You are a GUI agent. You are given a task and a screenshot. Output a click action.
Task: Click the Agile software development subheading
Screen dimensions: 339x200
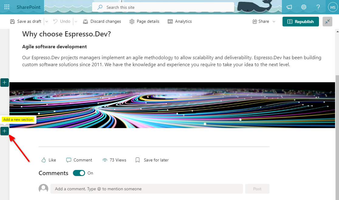pos(54,47)
